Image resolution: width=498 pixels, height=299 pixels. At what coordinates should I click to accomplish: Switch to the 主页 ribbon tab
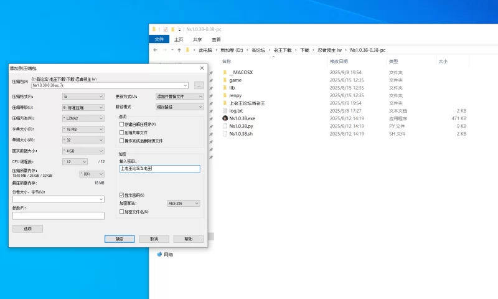(179, 39)
